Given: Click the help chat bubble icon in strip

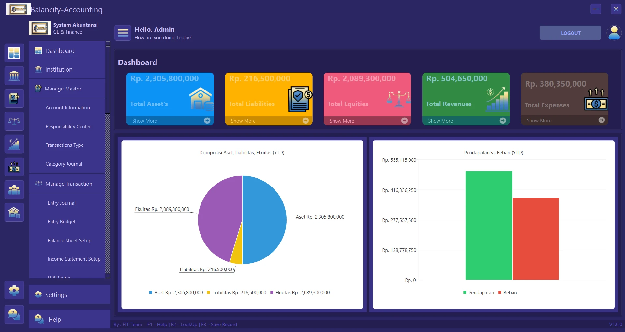Looking at the screenshot, I should click(14, 314).
